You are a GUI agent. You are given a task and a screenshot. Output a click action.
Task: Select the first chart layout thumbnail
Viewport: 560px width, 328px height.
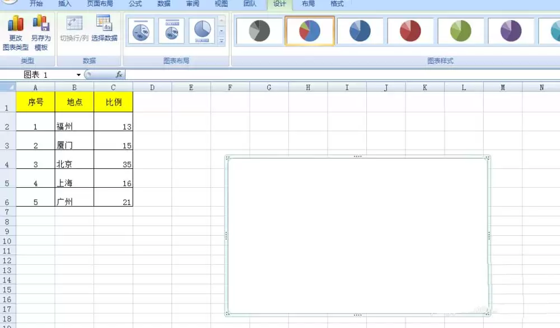point(141,32)
